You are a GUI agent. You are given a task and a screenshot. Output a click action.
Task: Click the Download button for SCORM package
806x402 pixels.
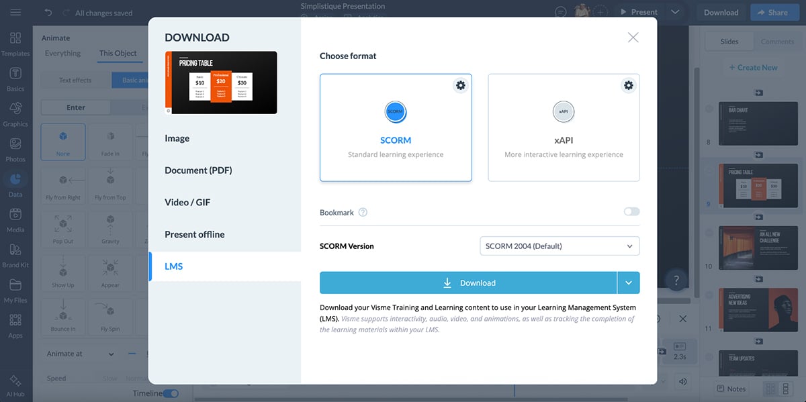pos(467,283)
